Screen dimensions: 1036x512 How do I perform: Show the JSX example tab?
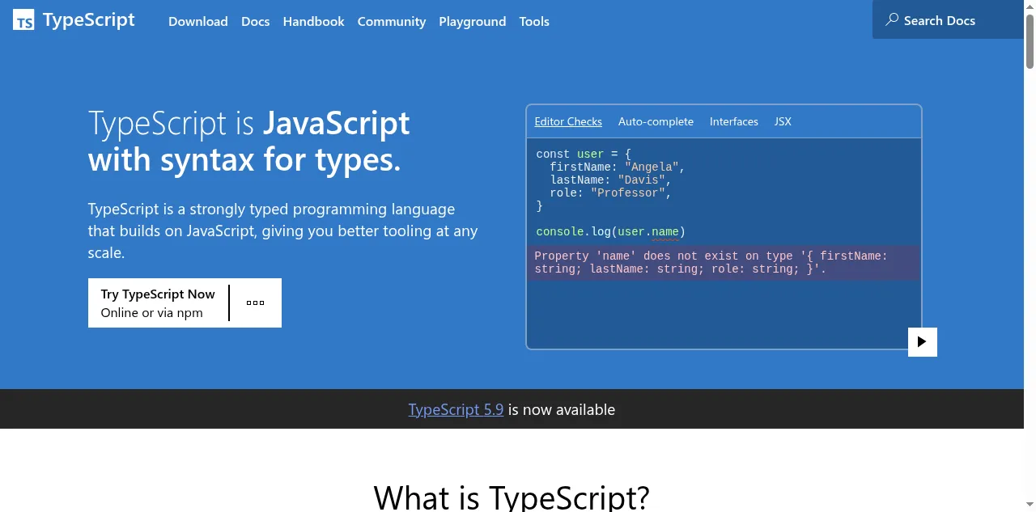click(x=783, y=121)
